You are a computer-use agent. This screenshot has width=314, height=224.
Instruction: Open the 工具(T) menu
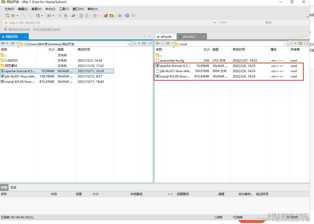pyautogui.click(x=64, y=9)
